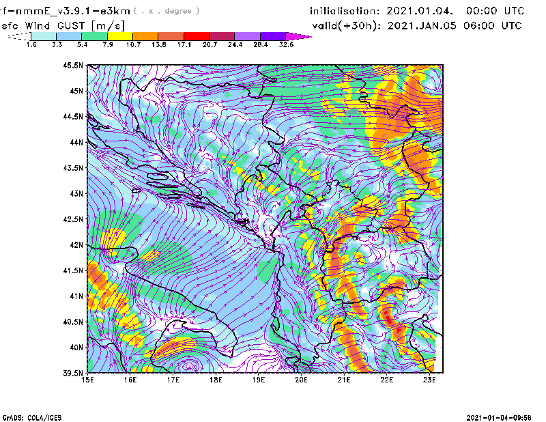Click the legend value 24.4
Image resolution: width=546 pixels, height=422 pixels.
click(x=235, y=44)
